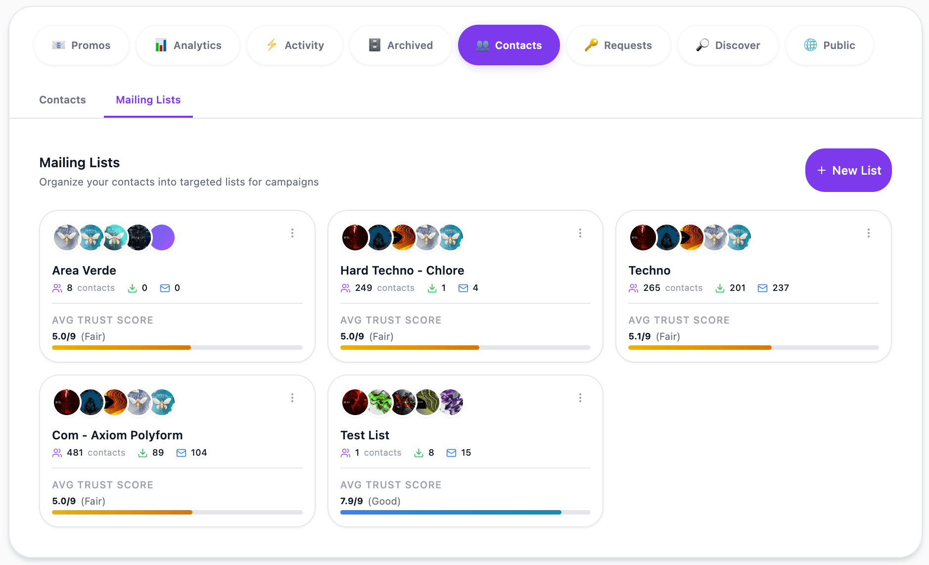Click download icon on Hard Techno - Chlore
Image resolution: width=929 pixels, height=565 pixels.
coord(432,288)
